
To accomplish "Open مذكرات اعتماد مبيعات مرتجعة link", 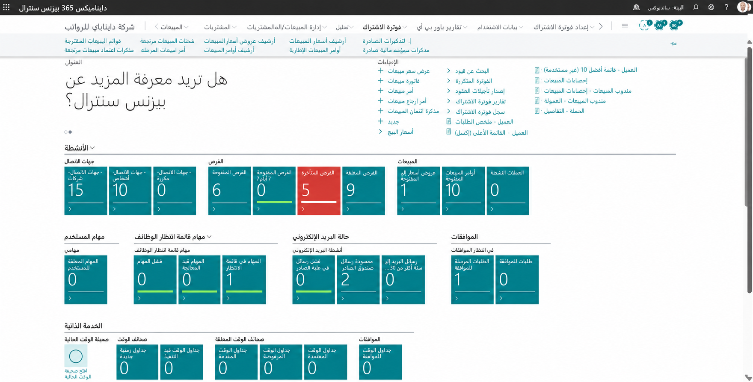I will (x=99, y=50).
